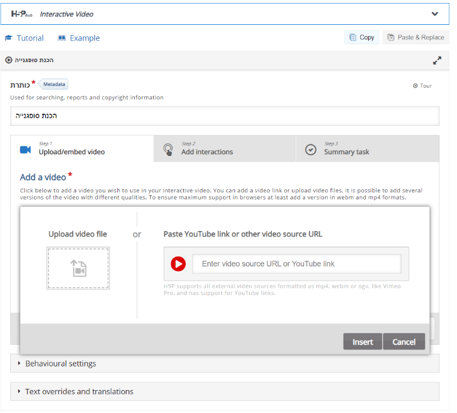Viewport: 457px width, 413px height.
Task: Open the Metadata button next to title
Action: [54, 84]
